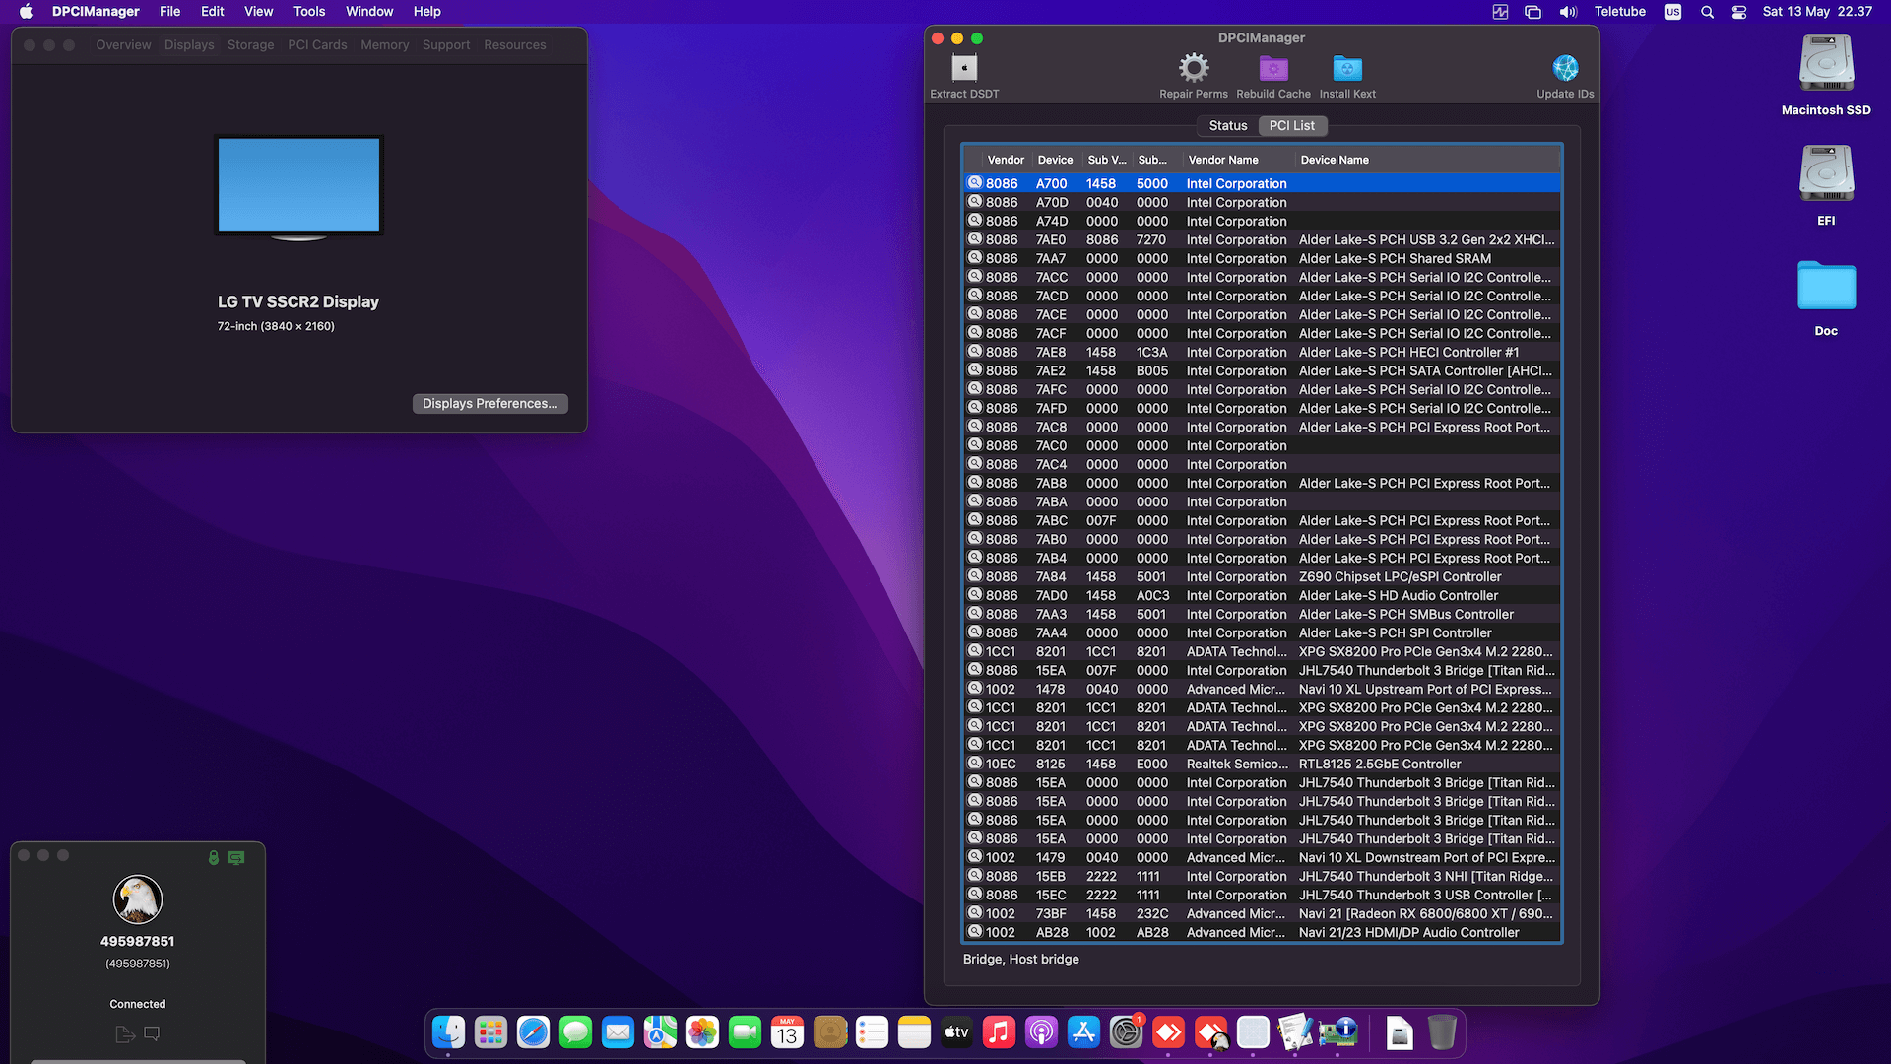Switch to Overview tab in About window
The height and width of the screenshot is (1064, 1891).
tap(123, 45)
